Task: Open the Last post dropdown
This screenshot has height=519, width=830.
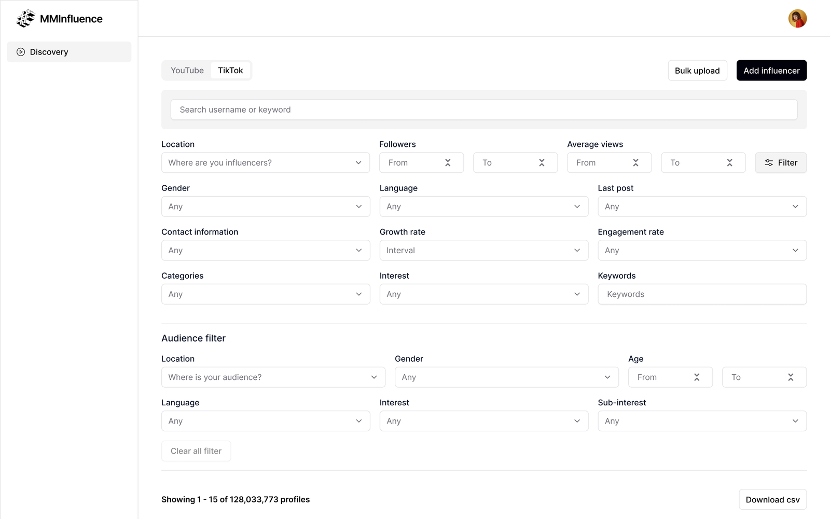Action: (x=702, y=207)
